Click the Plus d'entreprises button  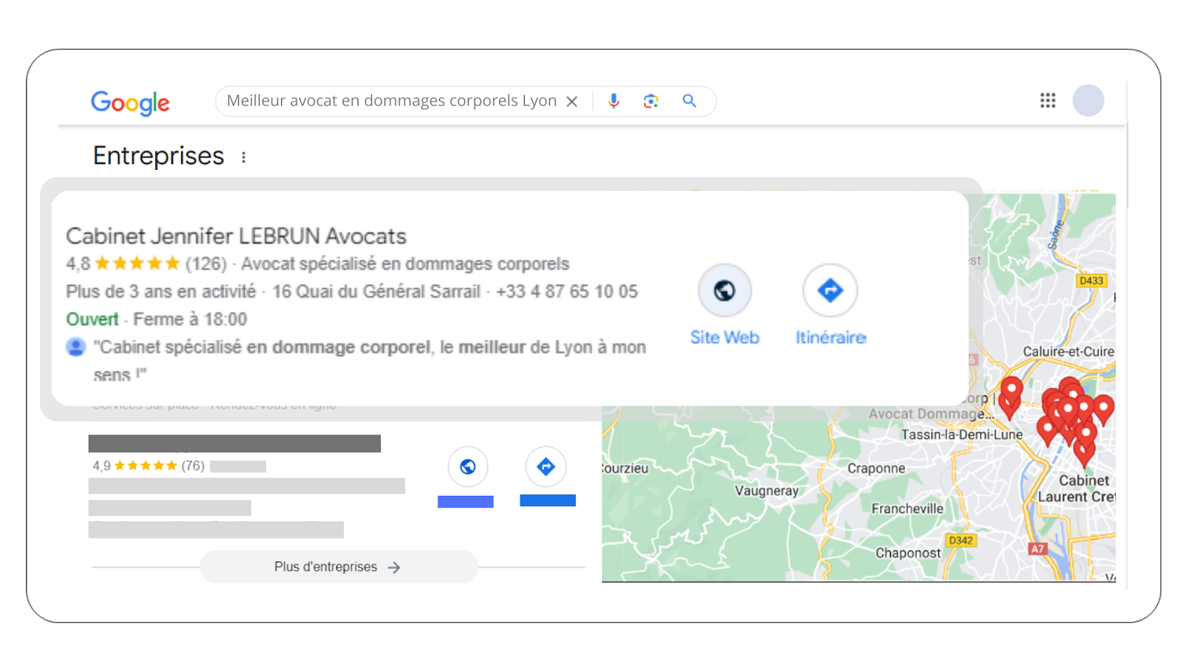tap(339, 567)
